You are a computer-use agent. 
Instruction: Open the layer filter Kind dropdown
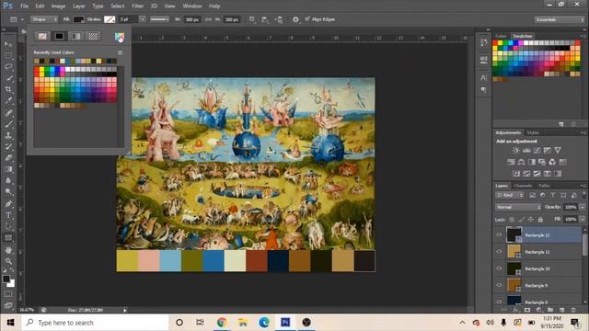click(x=510, y=195)
